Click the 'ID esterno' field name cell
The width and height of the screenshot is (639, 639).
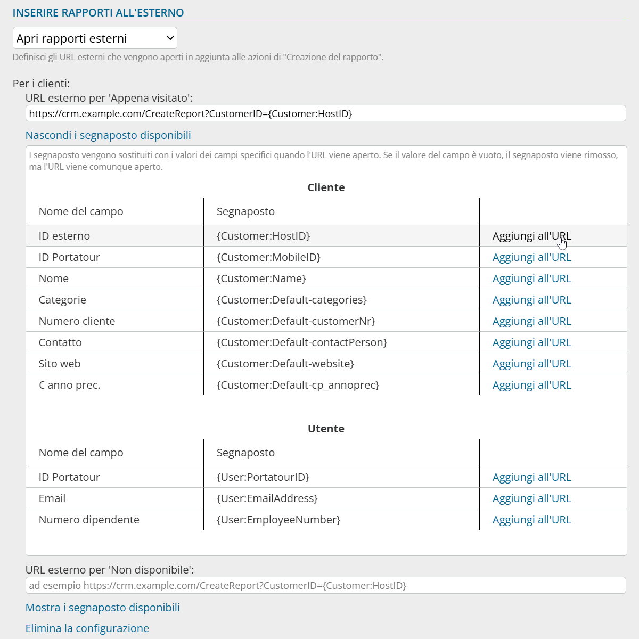coord(64,236)
